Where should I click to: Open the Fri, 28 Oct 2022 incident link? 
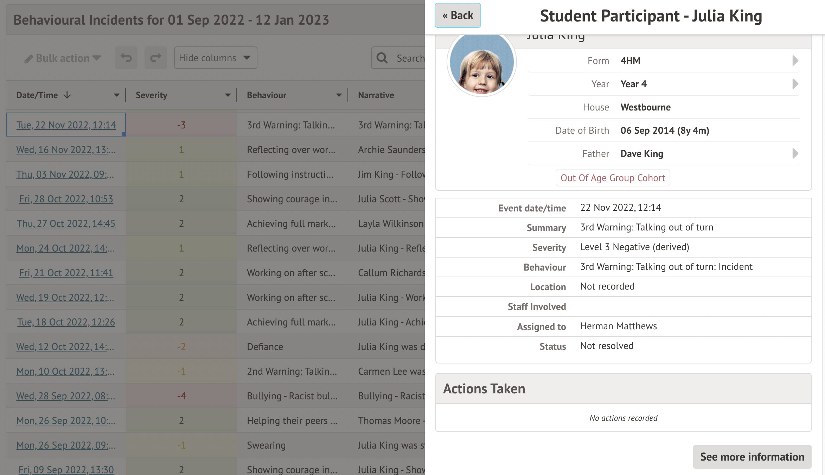(x=66, y=199)
